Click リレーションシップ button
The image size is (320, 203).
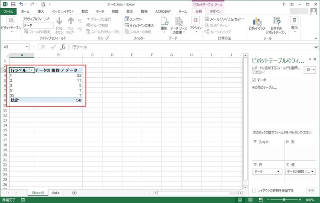tap(218, 32)
